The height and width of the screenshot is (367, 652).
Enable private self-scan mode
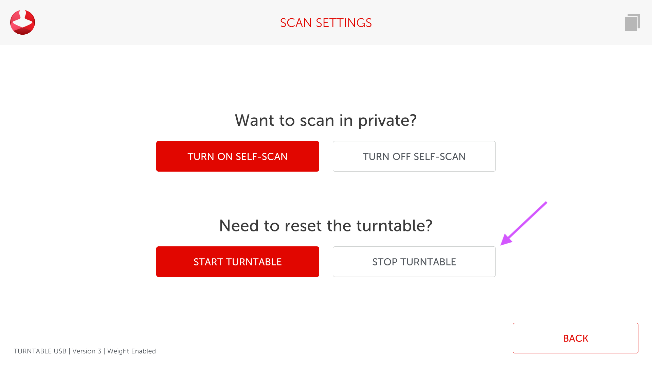[237, 156]
